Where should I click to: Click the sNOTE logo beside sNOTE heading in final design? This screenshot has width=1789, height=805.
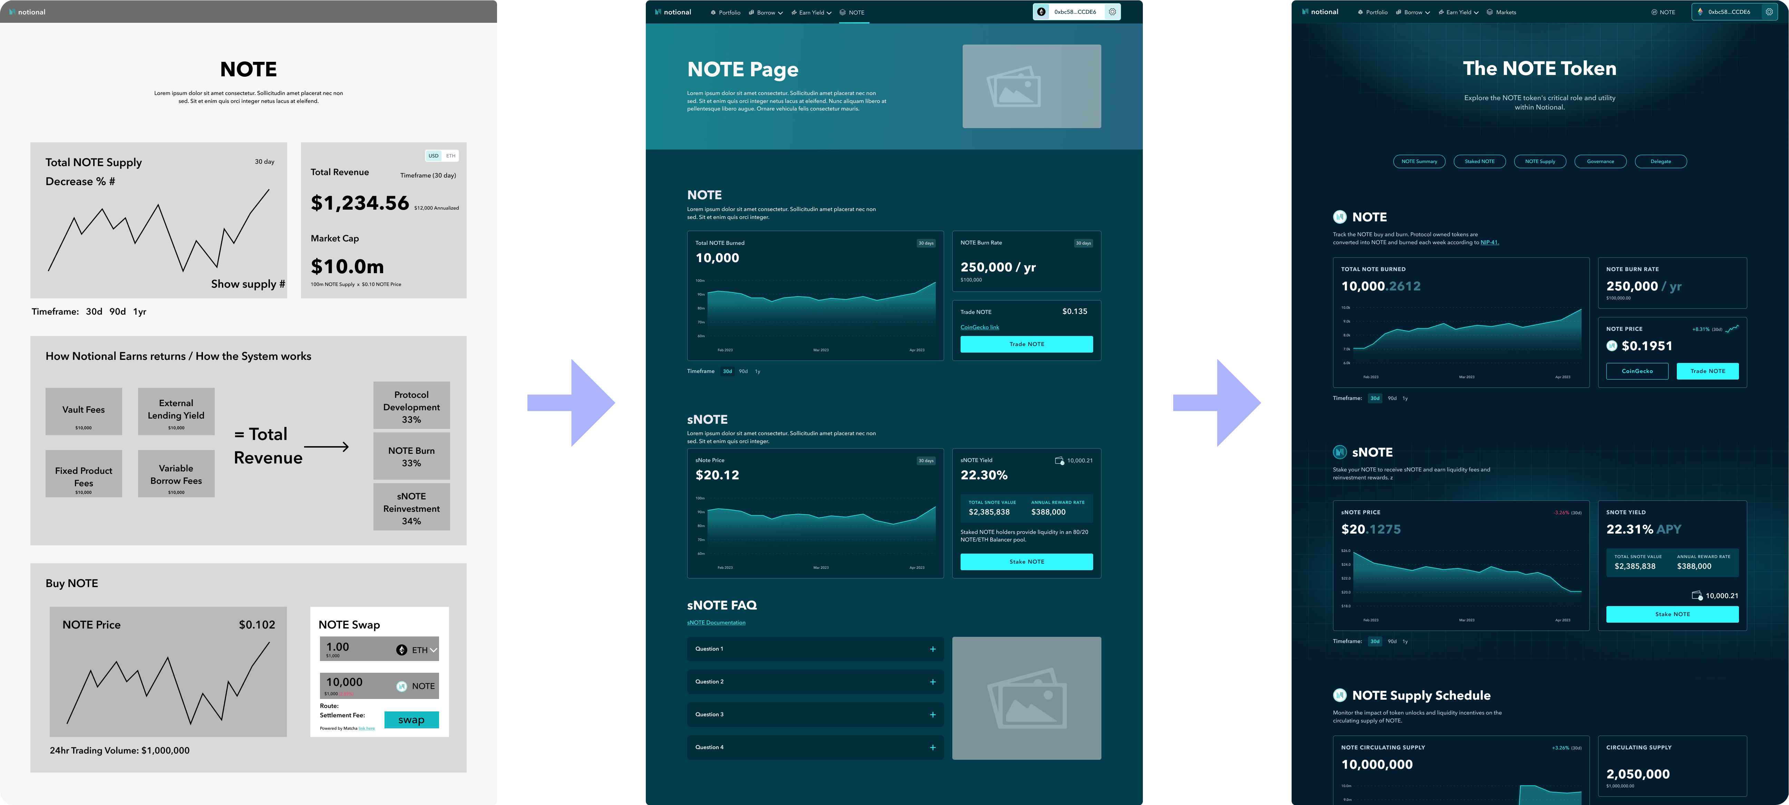(x=1340, y=452)
